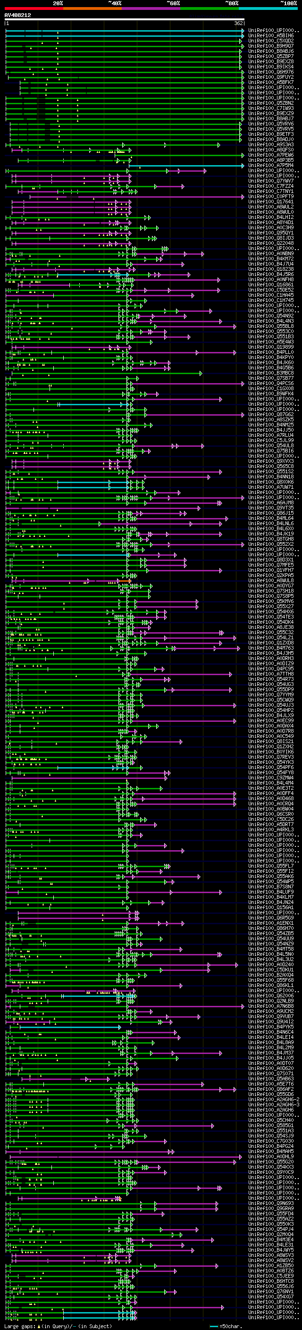Click the UniRef100_A8WSV3 label
The height and width of the screenshot is (1330, 302).
pyautogui.click(x=271, y=1255)
